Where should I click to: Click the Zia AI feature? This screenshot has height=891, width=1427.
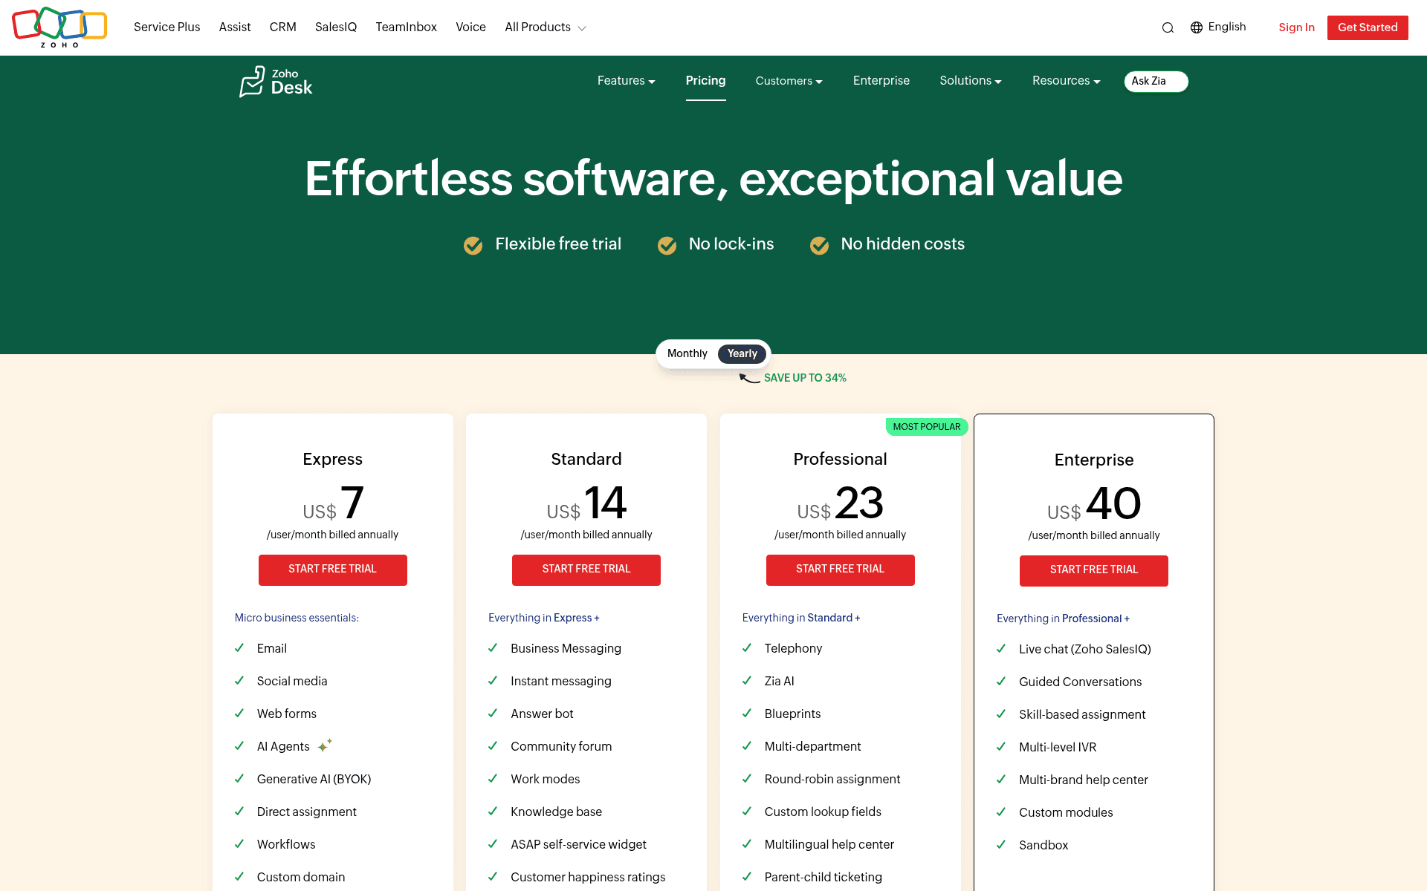[779, 681]
